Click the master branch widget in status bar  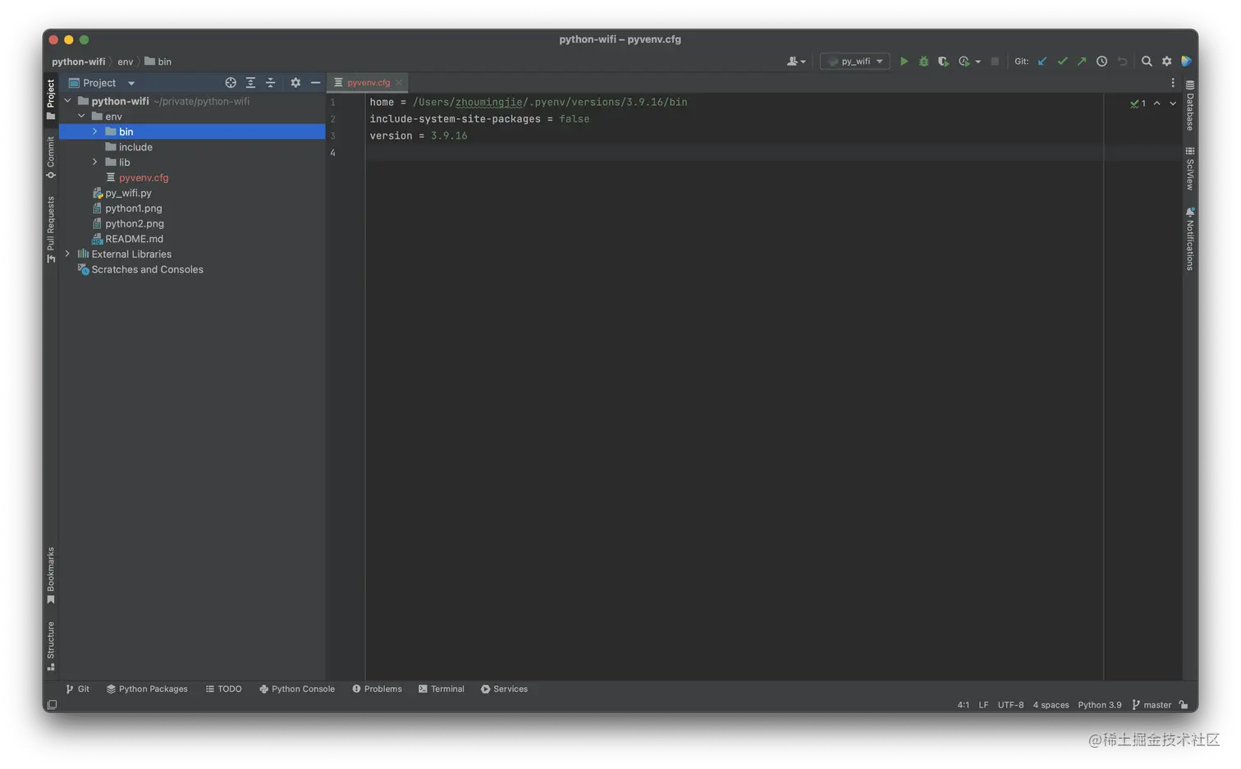click(1152, 705)
